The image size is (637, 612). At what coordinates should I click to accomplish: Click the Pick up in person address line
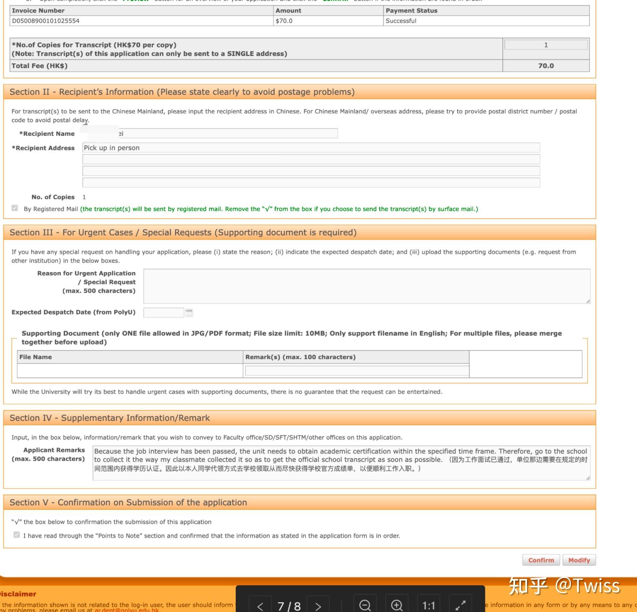pyautogui.click(x=311, y=148)
